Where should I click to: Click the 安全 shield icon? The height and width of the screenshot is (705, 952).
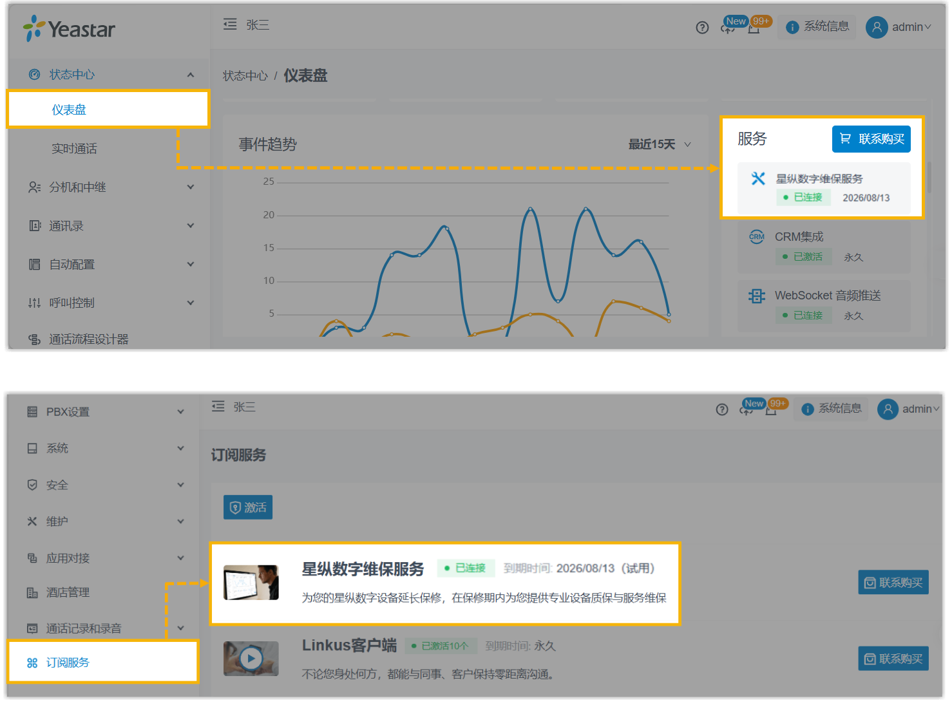click(32, 485)
